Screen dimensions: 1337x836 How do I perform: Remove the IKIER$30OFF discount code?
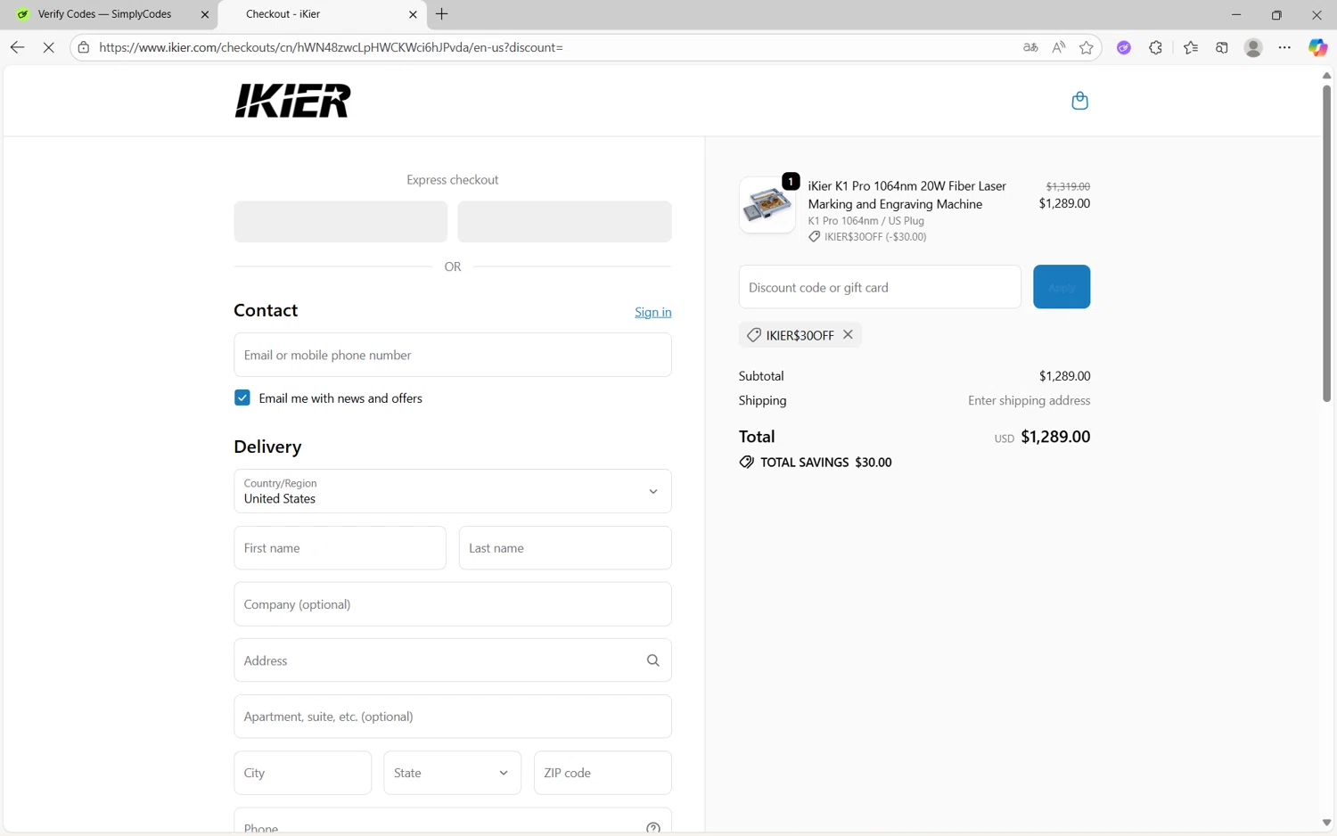[x=848, y=334]
